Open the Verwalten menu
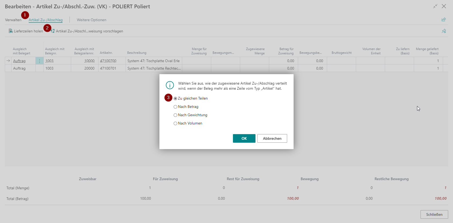This screenshot has width=453, height=223. tap(13, 20)
